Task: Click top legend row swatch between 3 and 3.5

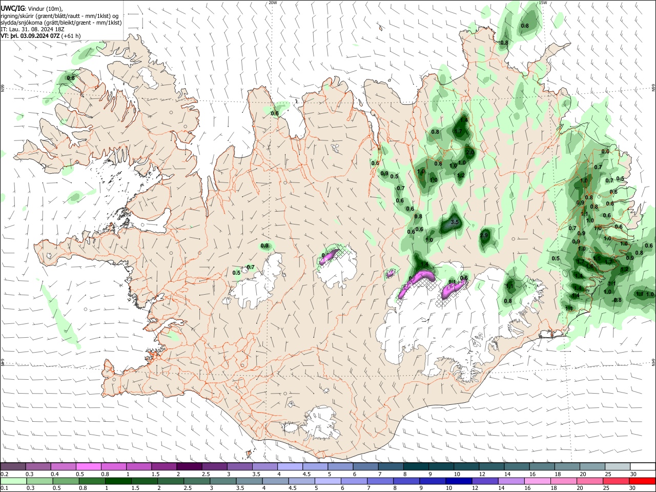Action: pos(239,466)
